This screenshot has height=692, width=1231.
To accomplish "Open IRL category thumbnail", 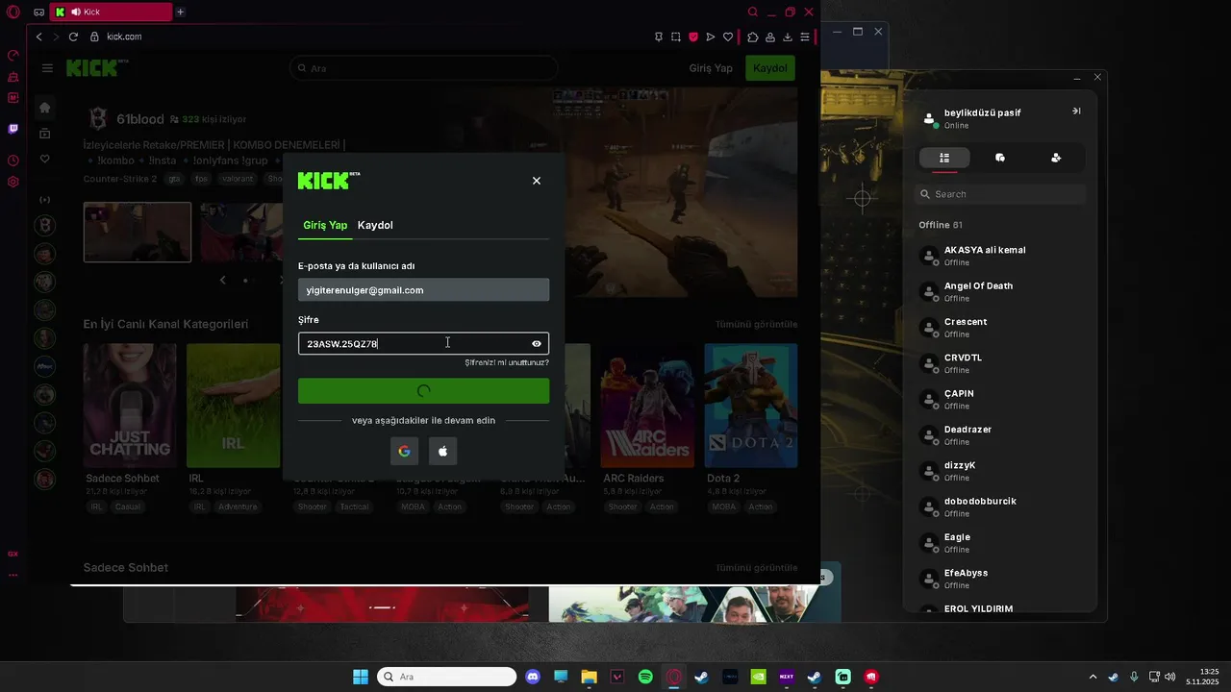I will pos(234,405).
